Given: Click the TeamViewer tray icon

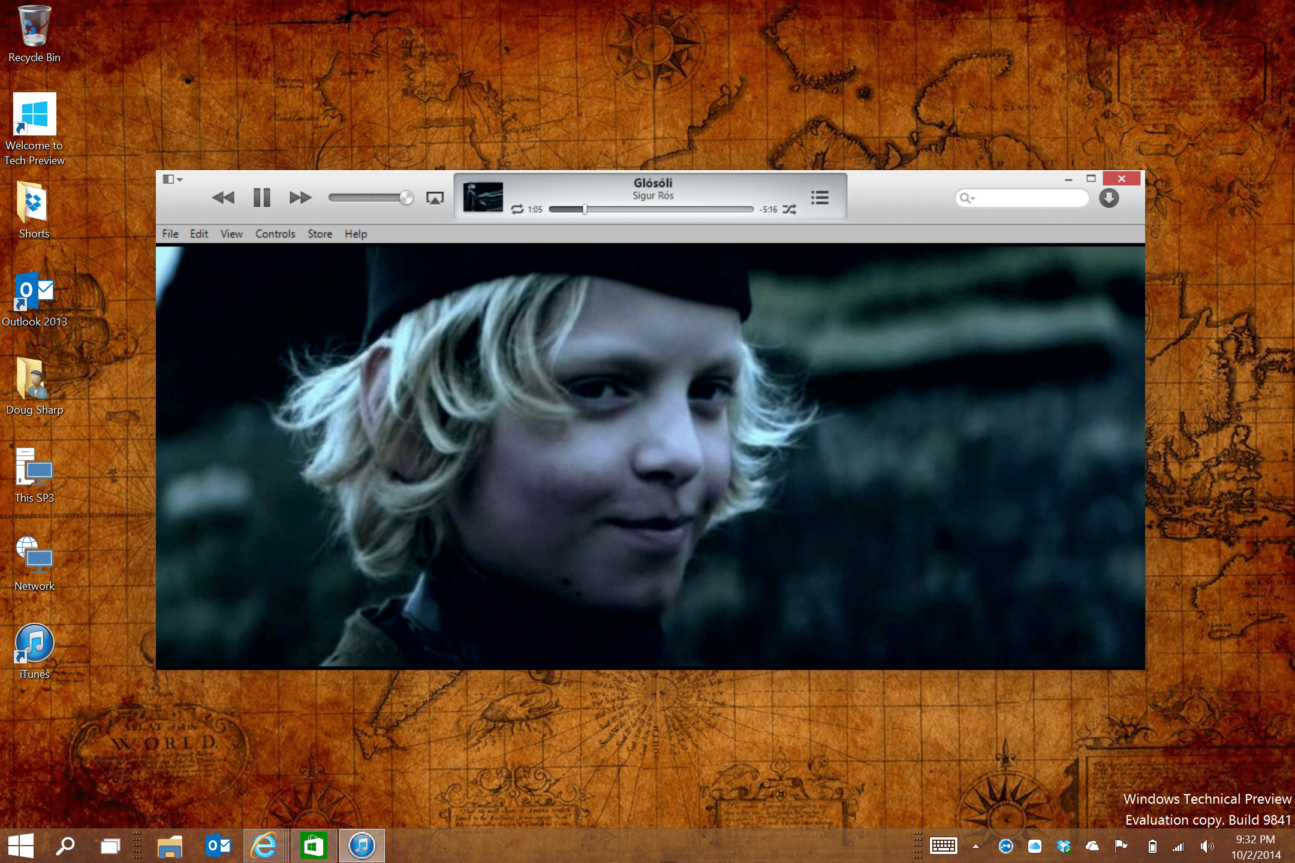Looking at the screenshot, I should pos(1006,846).
